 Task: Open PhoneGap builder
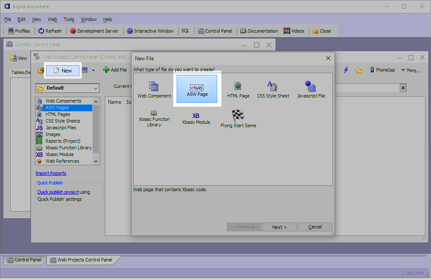(x=383, y=70)
